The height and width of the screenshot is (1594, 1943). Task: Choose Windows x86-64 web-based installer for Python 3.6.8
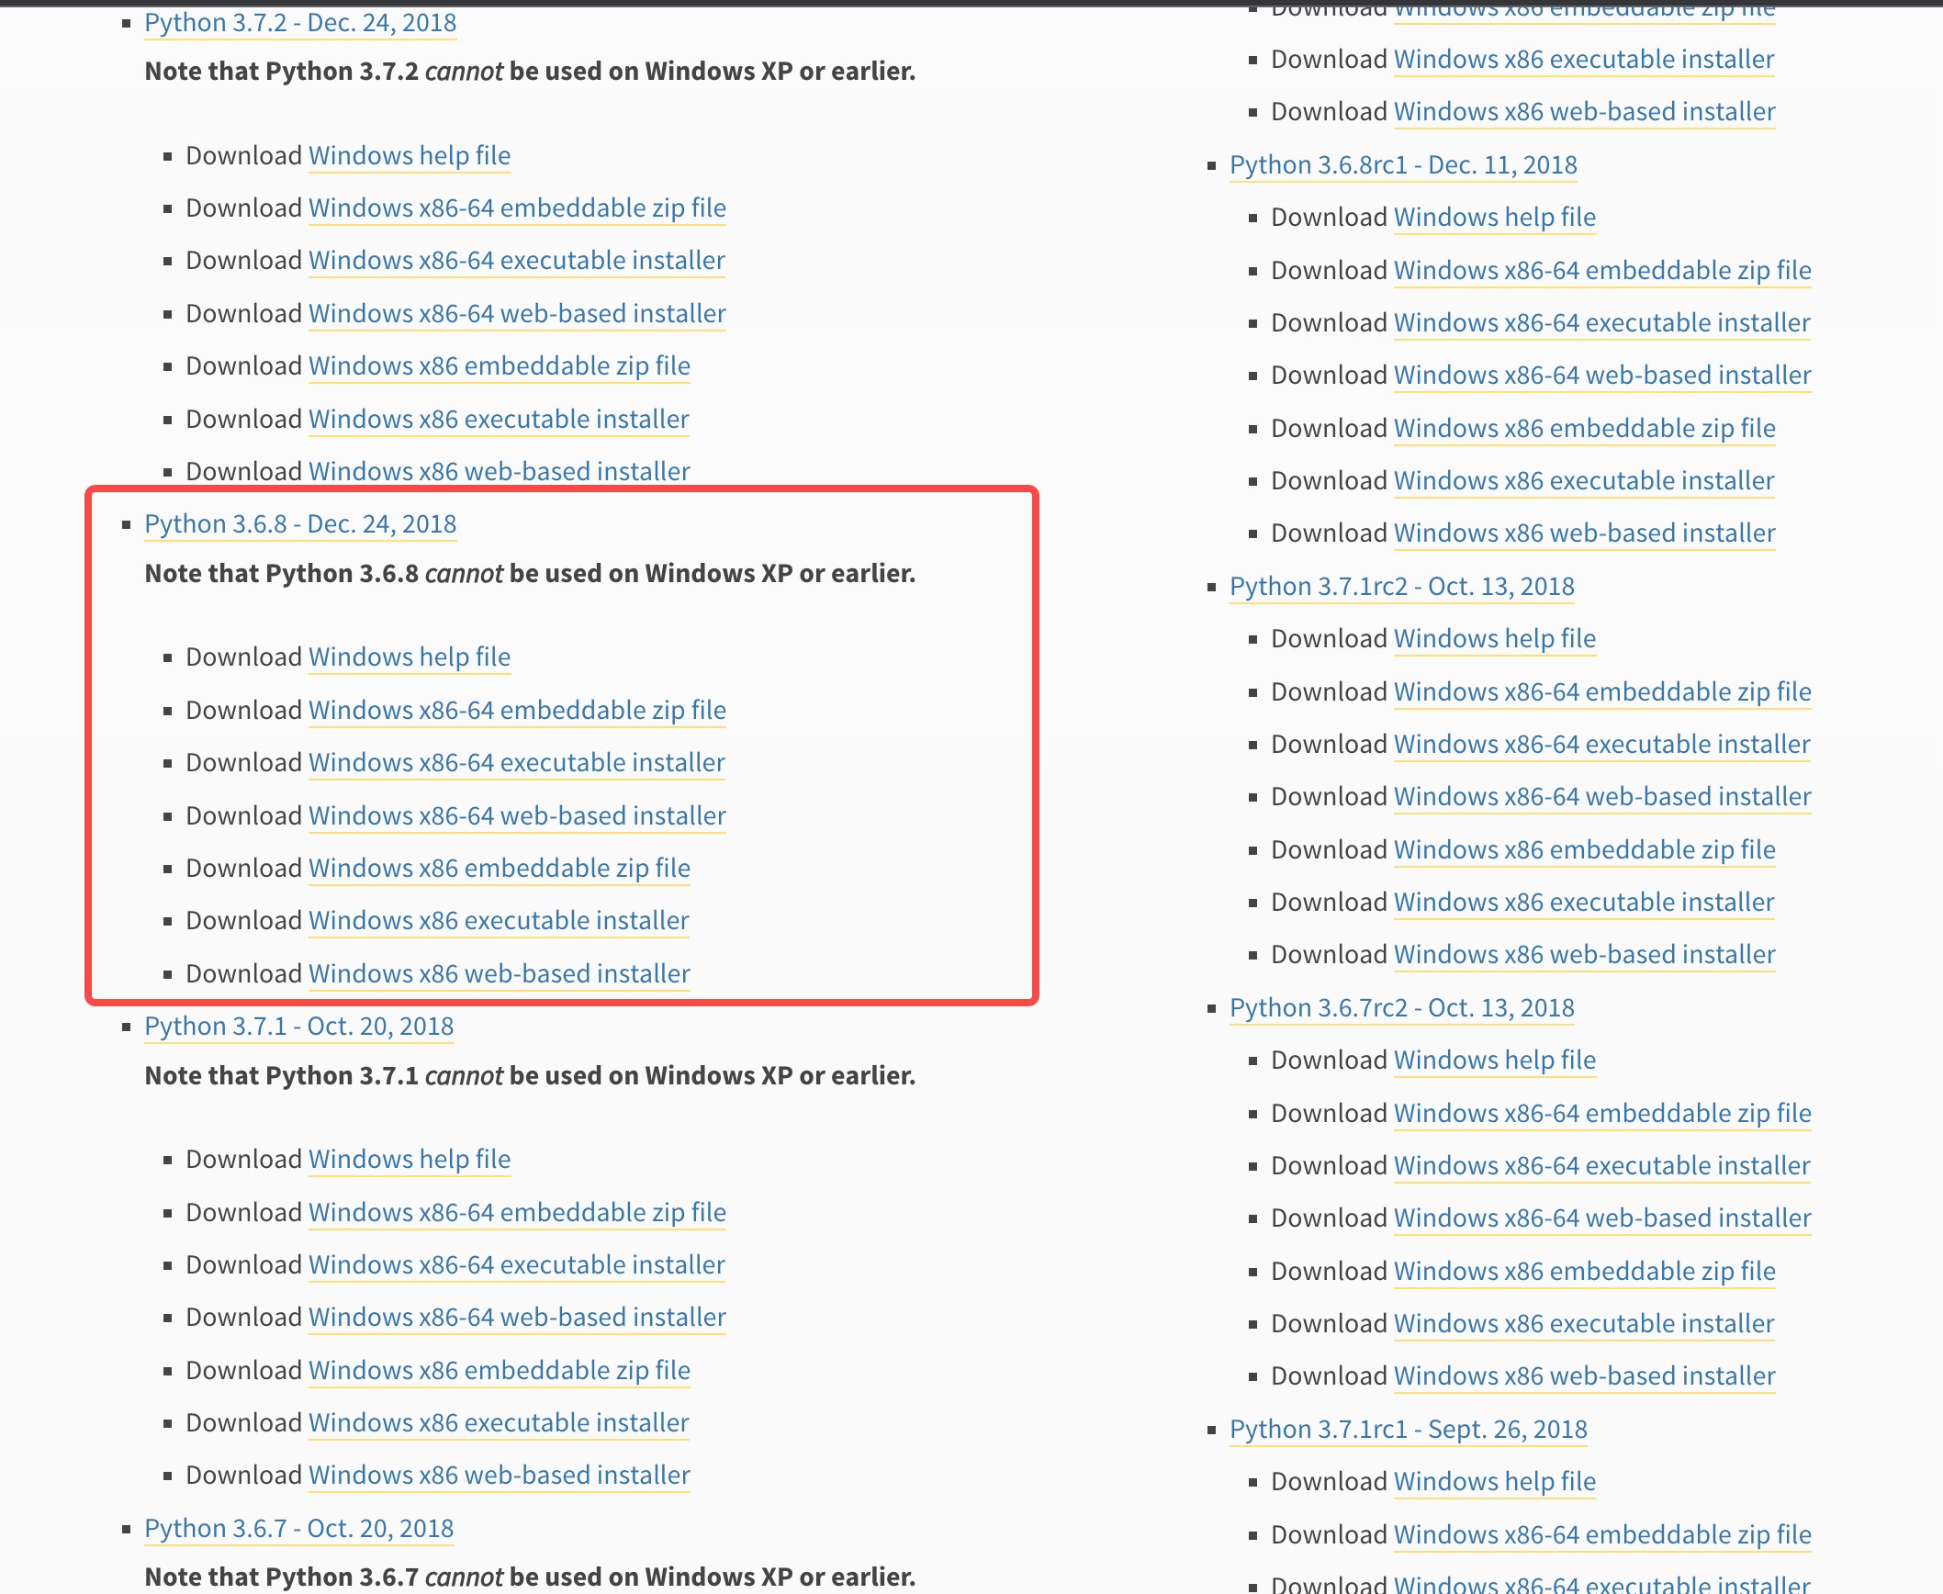[517, 816]
